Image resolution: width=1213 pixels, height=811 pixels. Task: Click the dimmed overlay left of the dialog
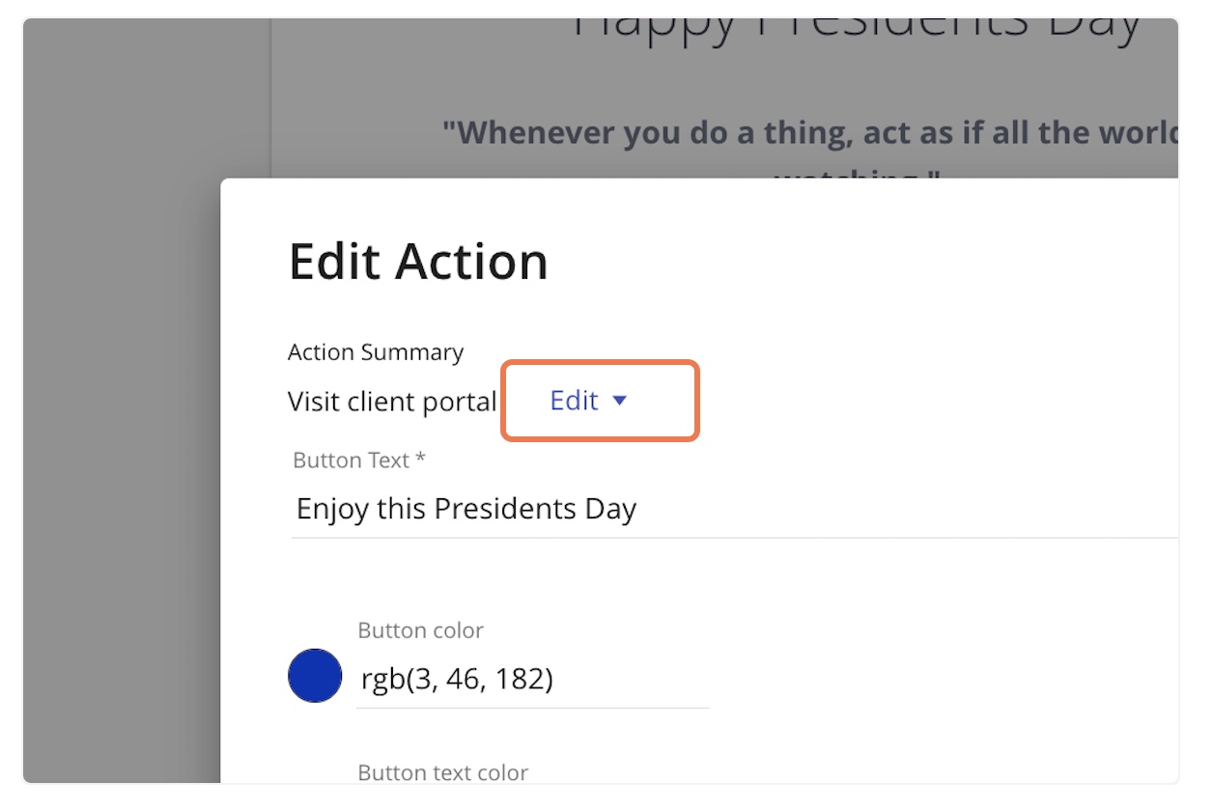[122, 483]
